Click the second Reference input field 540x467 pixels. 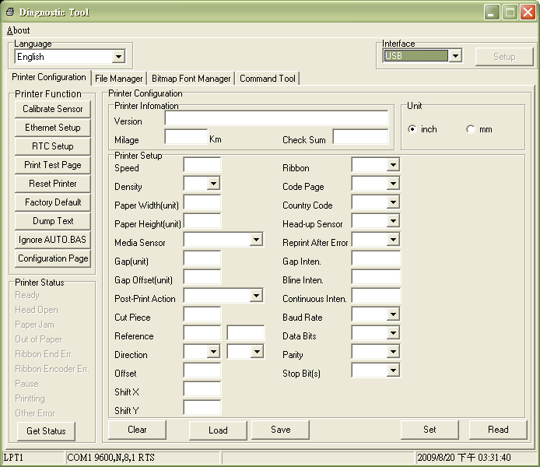[246, 332]
